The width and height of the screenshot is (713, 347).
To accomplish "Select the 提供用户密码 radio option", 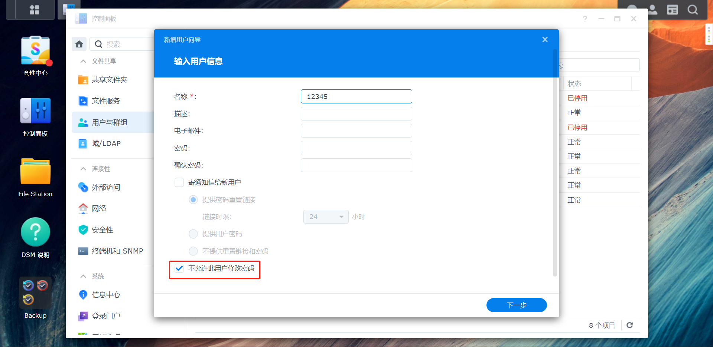I will (x=193, y=234).
